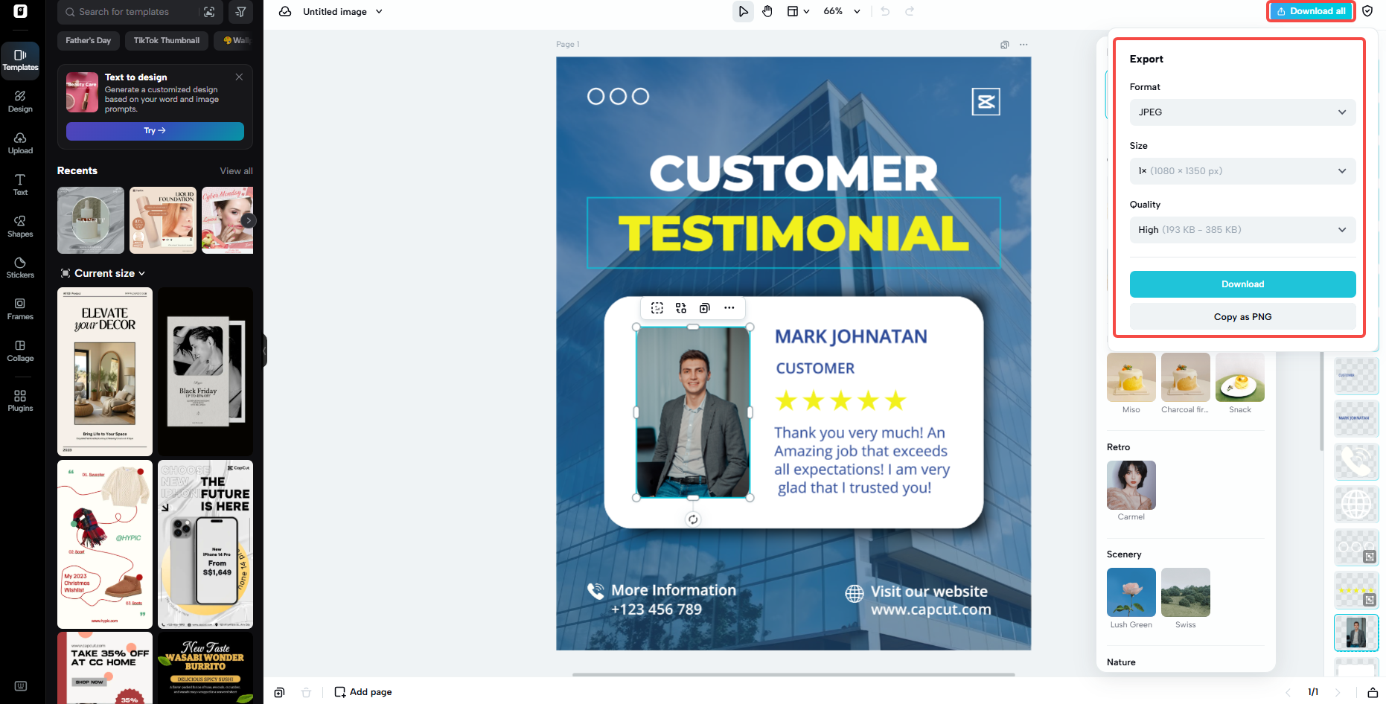
Task: Click the Download all button
Action: tap(1311, 11)
